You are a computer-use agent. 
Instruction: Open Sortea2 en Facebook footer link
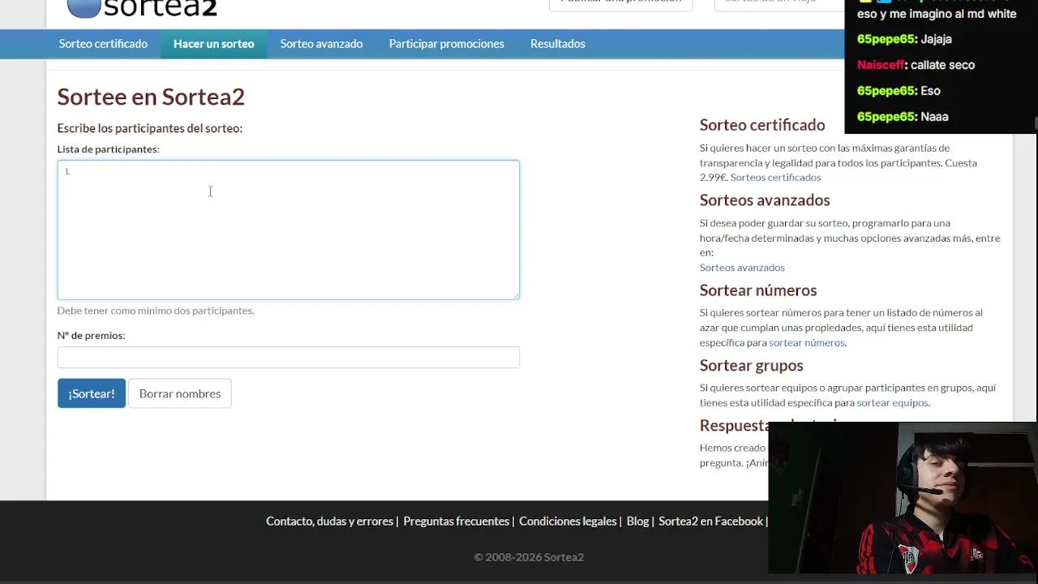coord(710,522)
